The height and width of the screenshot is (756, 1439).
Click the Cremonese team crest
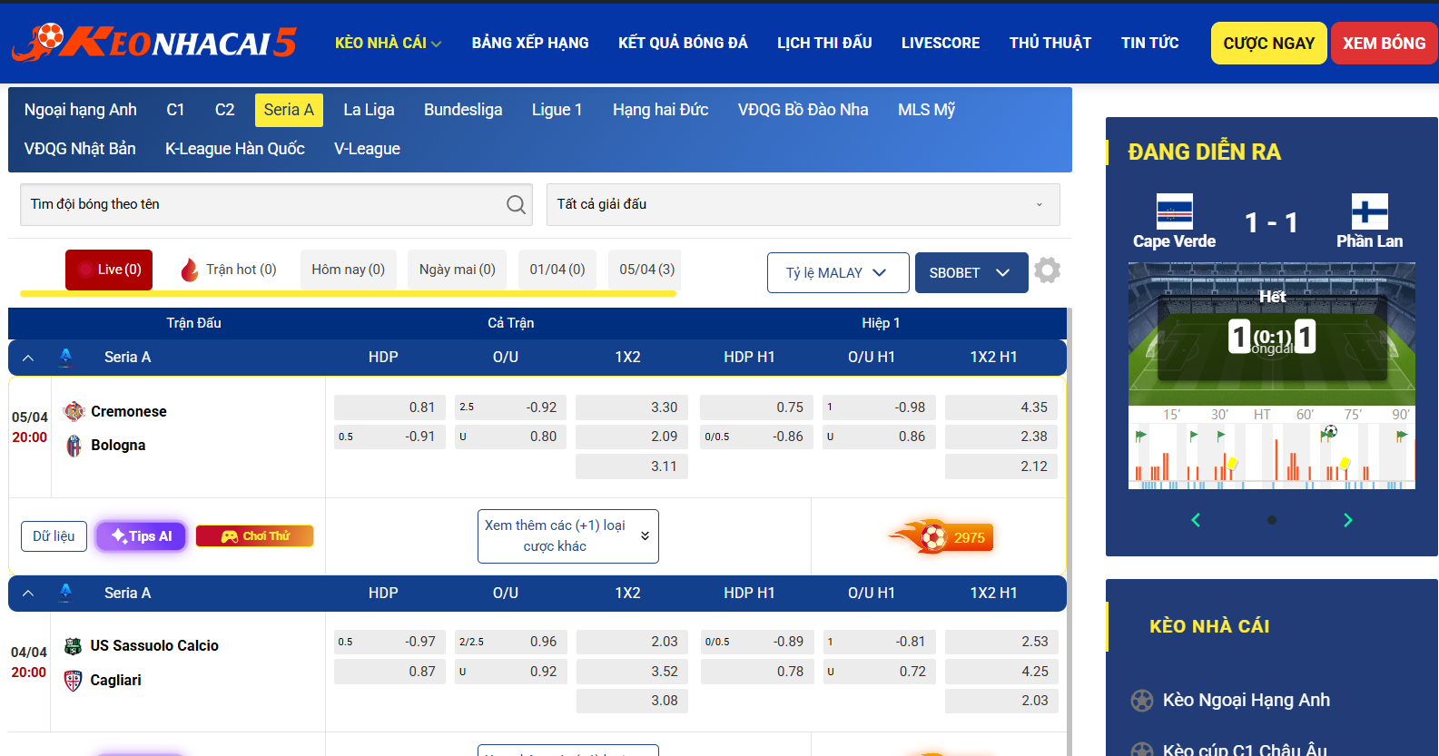(74, 411)
